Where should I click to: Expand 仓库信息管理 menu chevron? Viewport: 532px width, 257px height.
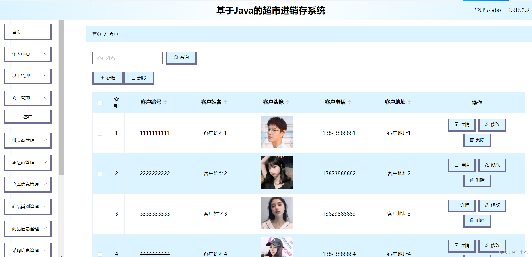tap(45, 184)
